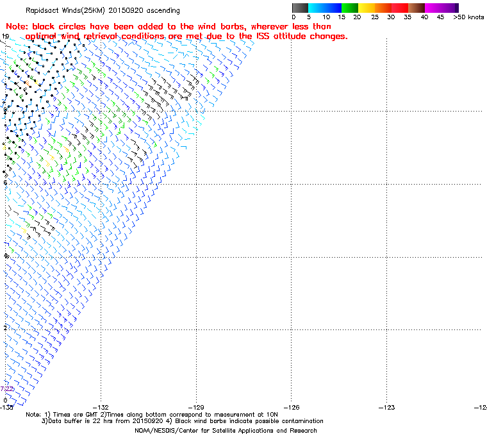The width and height of the screenshot is (487, 441).
Task: Click the '25' legend scale label
Action: click(375, 17)
